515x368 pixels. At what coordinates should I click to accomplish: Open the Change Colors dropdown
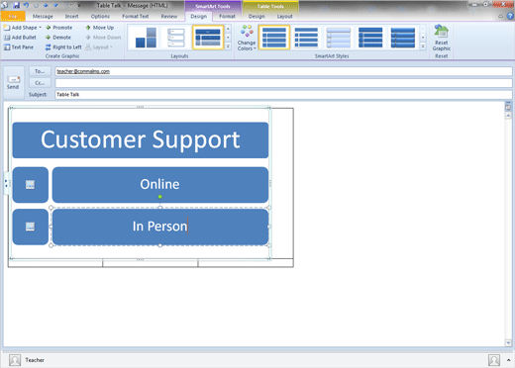click(x=247, y=38)
